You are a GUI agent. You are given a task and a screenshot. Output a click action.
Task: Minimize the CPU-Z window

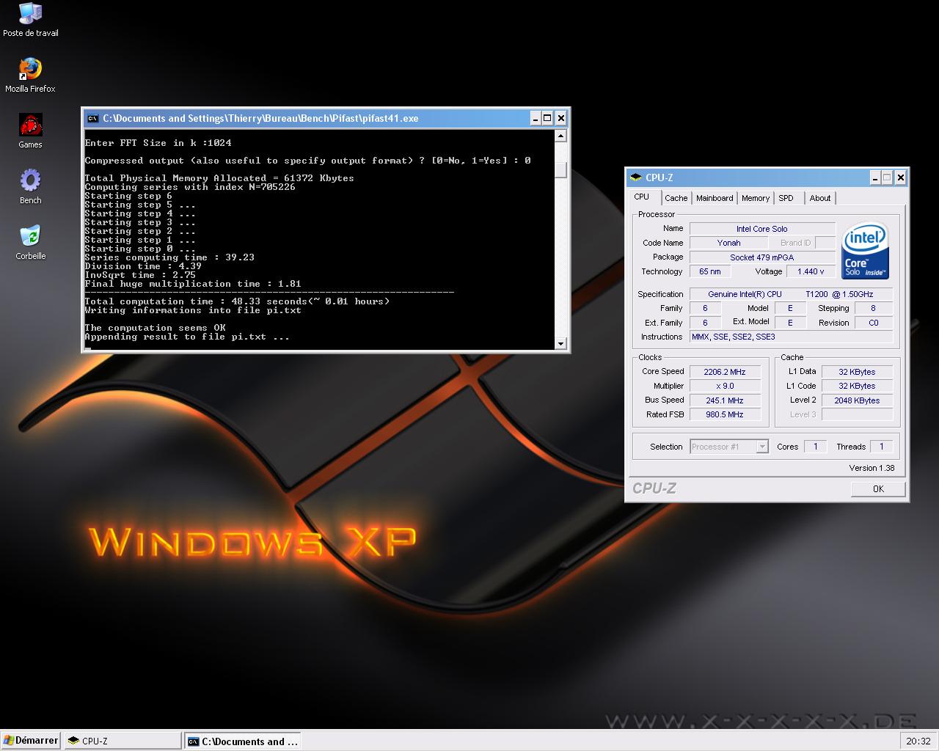coord(875,177)
